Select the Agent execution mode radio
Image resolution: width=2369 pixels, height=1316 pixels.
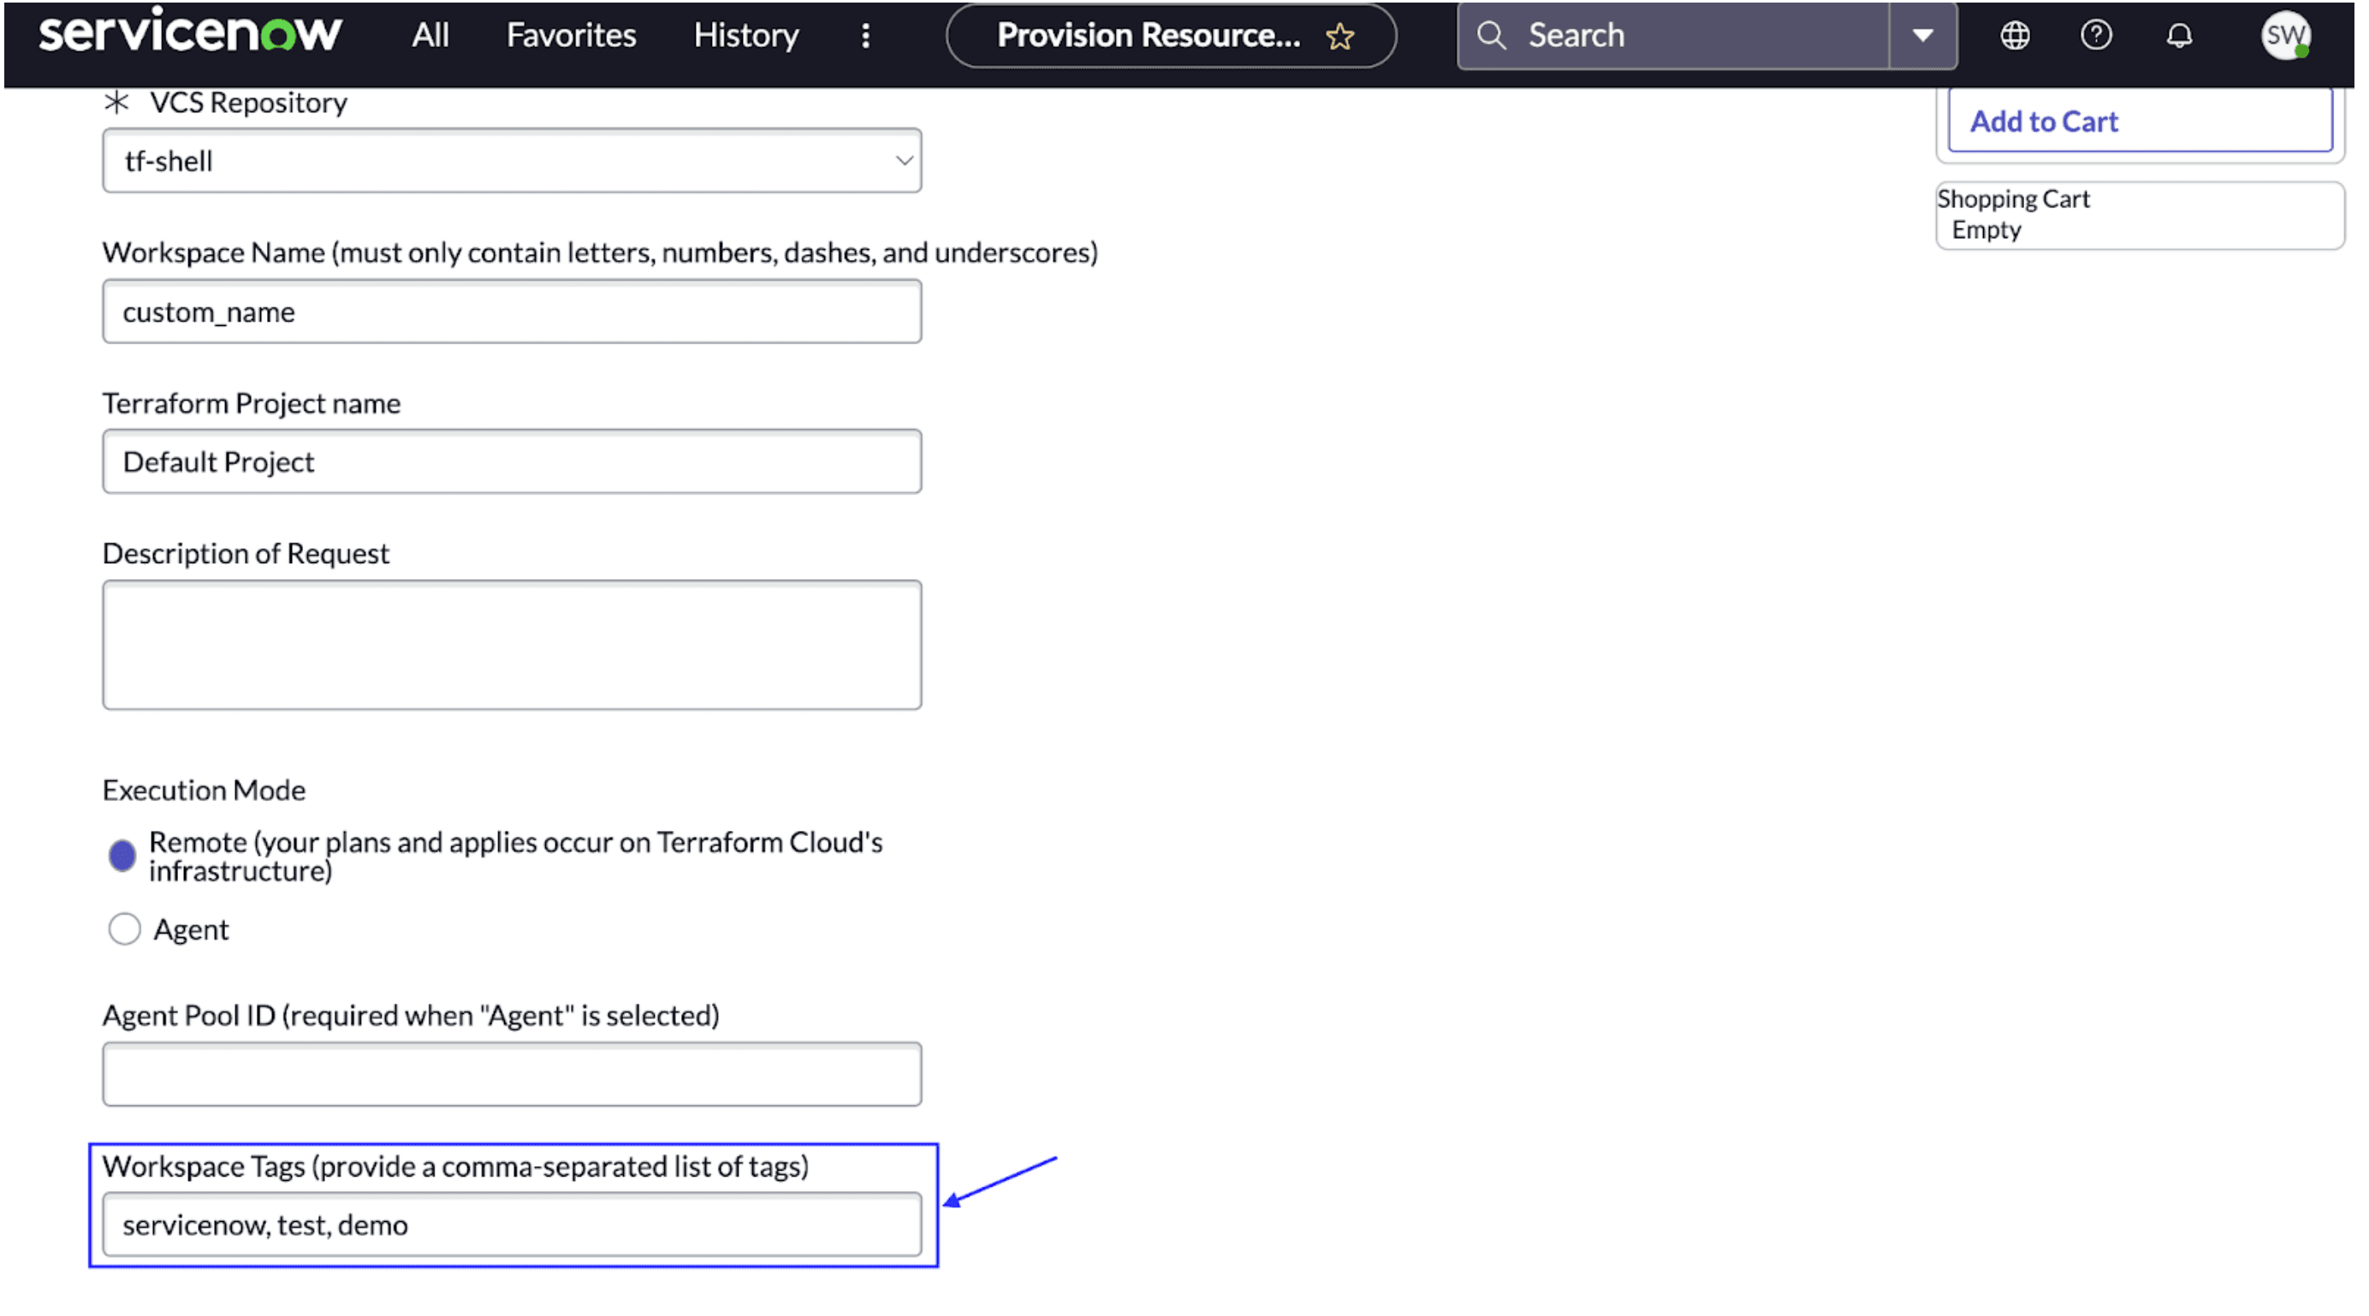(x=124, y=929)
